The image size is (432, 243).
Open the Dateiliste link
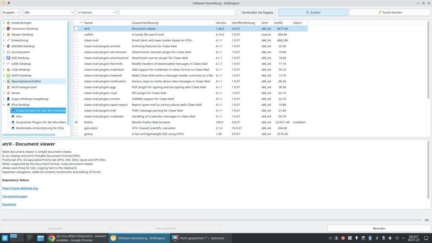pyautogui.click(x=9, y=205)
